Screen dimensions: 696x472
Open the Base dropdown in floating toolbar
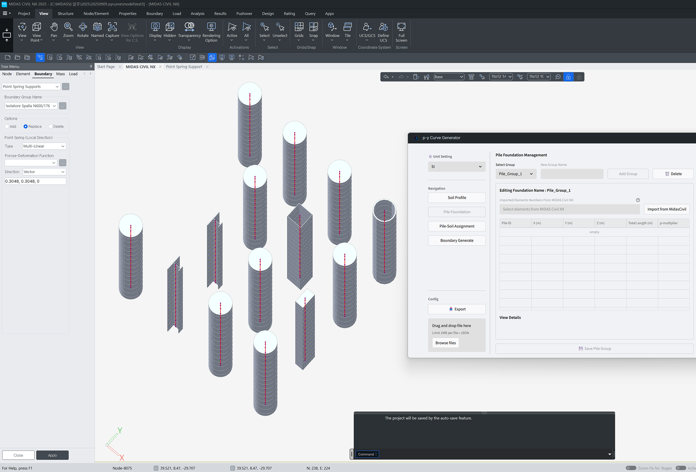tap(449, 77)
